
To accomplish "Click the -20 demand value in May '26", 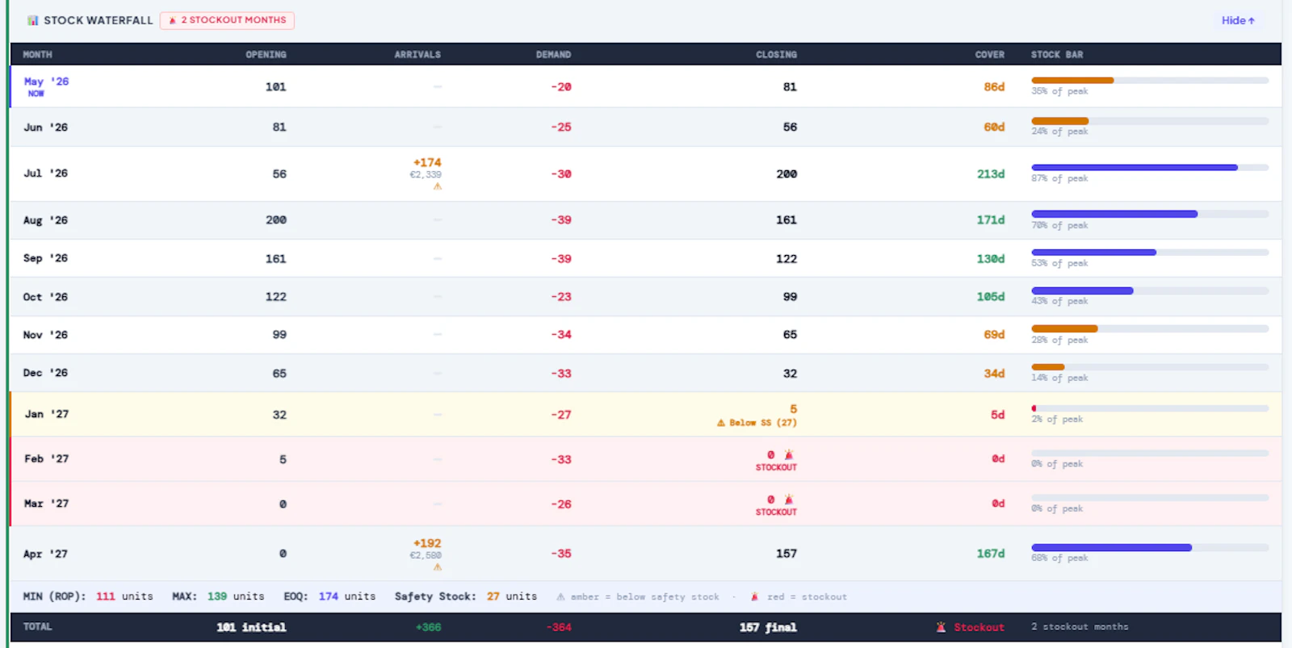I will click(x=561, y=86).
